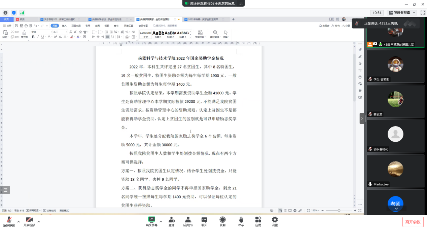The width and height of the screenshot is (427, 228).
Task: Toggle fullscreen mode
Action: tap(423, 13)
